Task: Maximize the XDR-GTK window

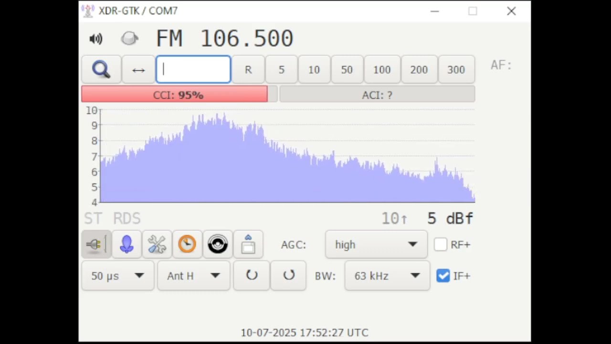Action: (x=473, y=11)
